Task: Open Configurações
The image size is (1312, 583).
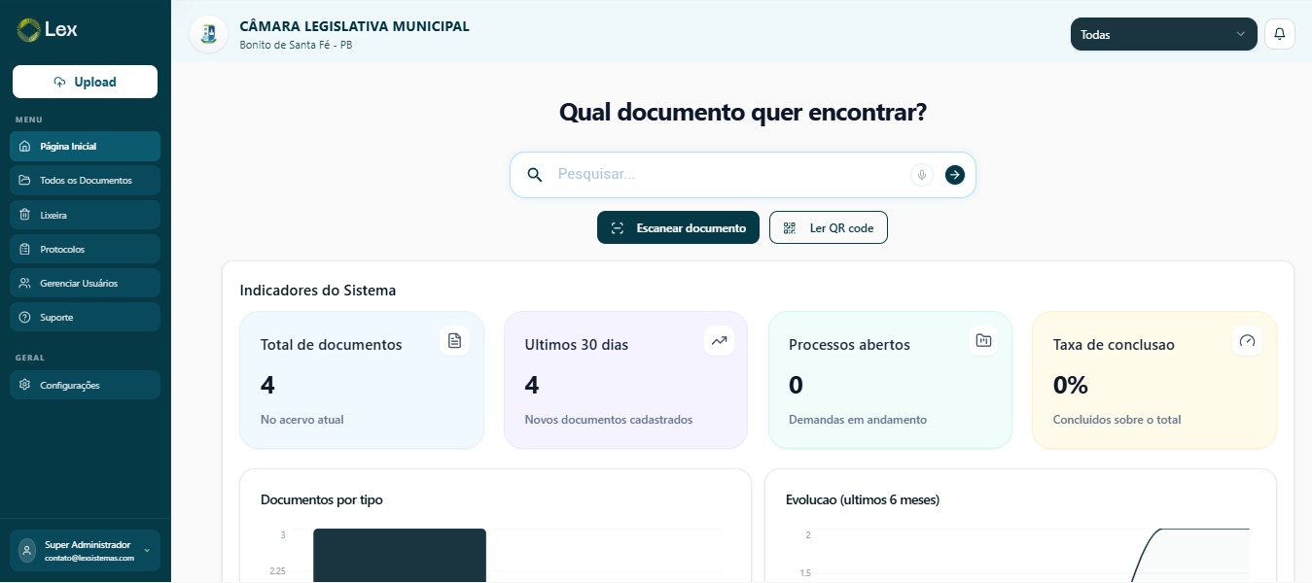Action: 85,385
